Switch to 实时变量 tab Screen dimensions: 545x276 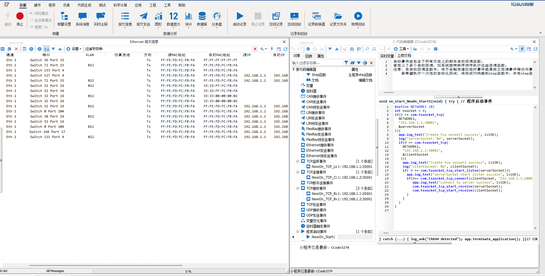[x=387, y=56]
